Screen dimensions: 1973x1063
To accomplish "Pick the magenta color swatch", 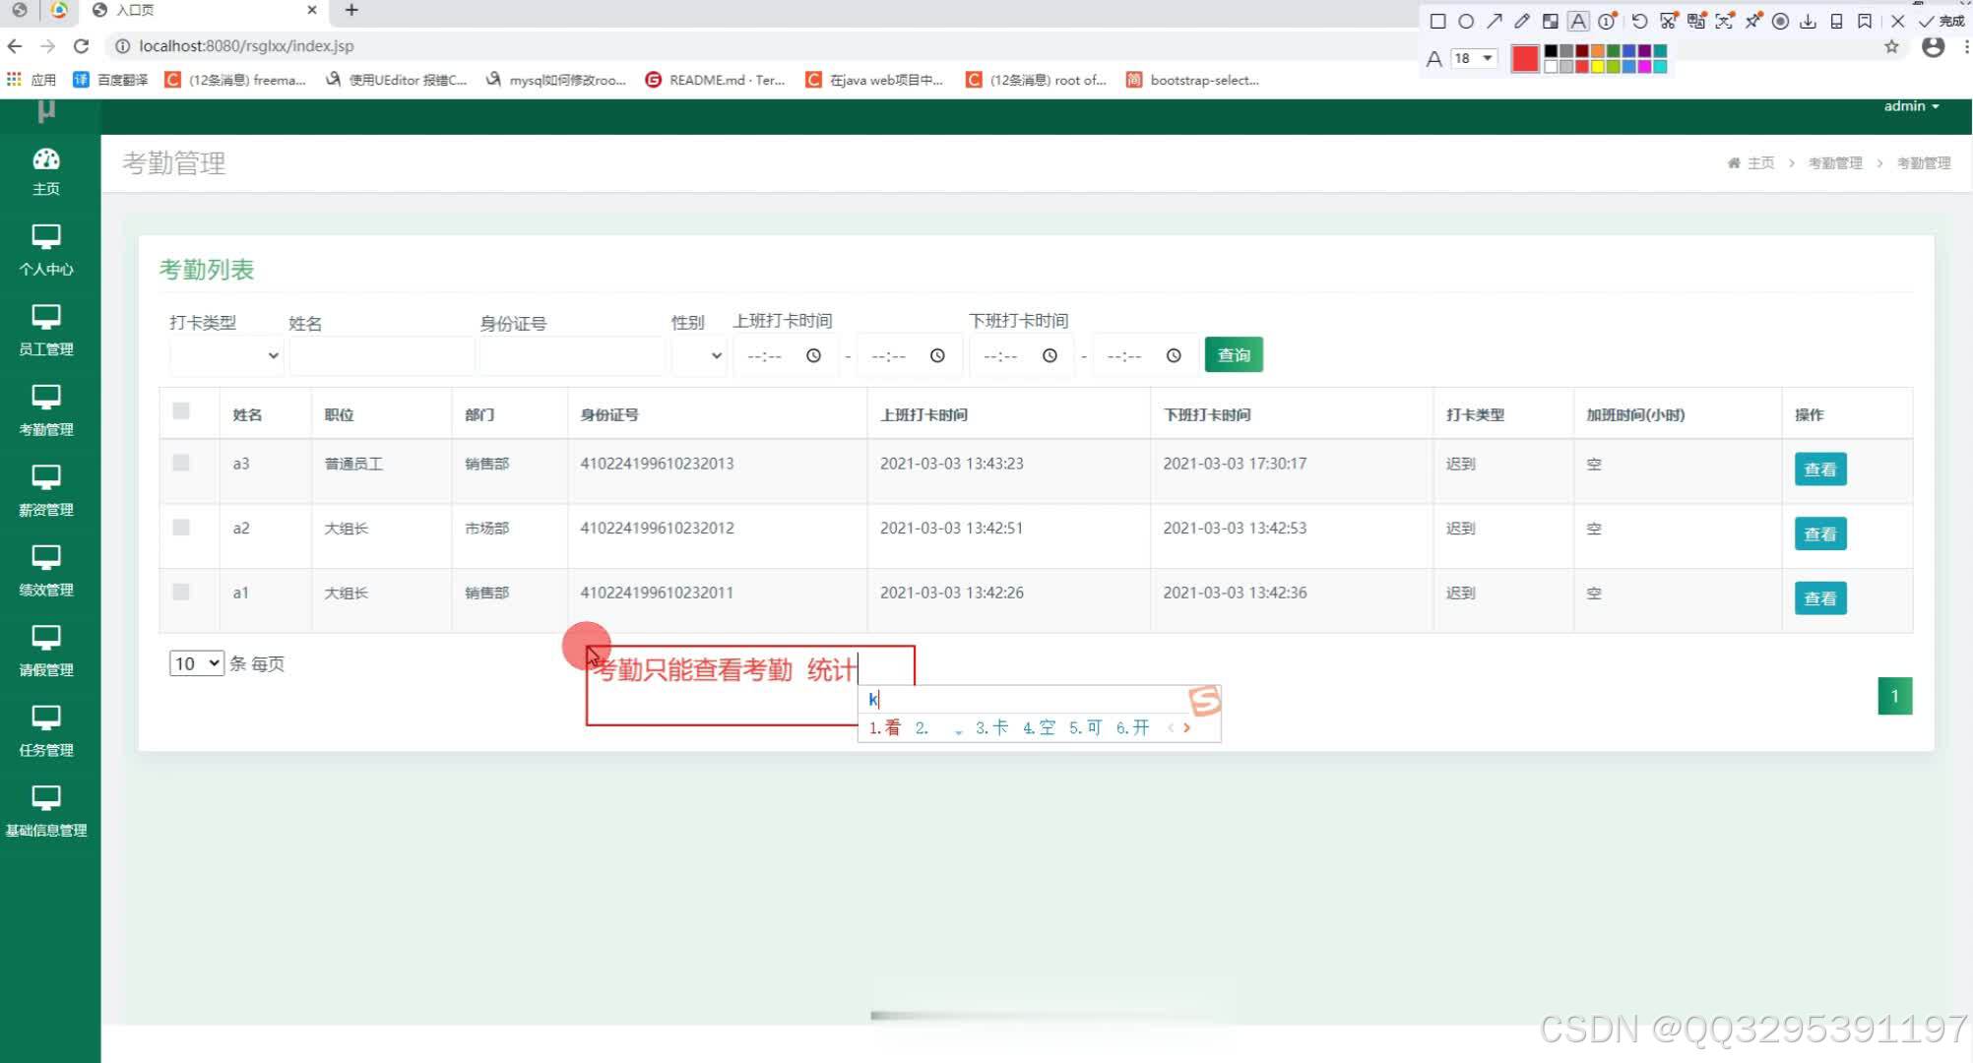I will click(x=1644, y=67).
